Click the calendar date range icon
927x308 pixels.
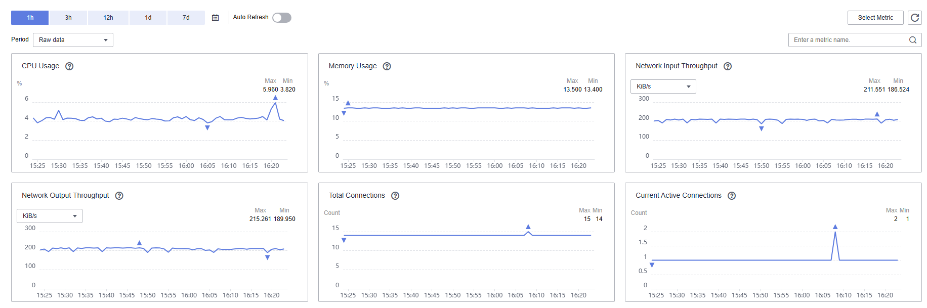pos(215,18)
